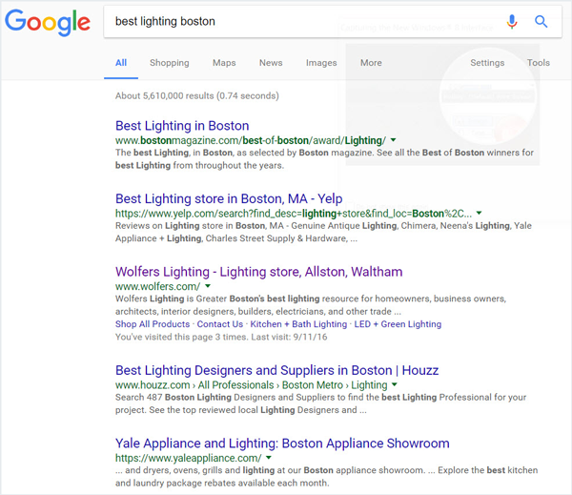Open Yale Appliance and Lighting result

[x=282, y=443]
